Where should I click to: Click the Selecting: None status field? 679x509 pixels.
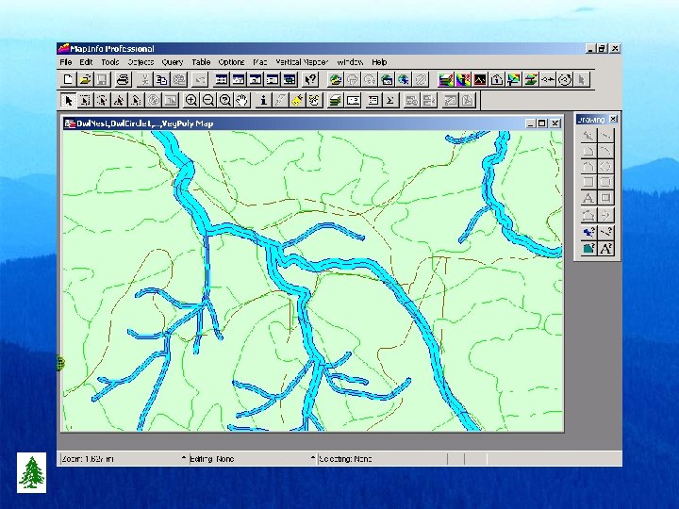[x=382, y=459]
